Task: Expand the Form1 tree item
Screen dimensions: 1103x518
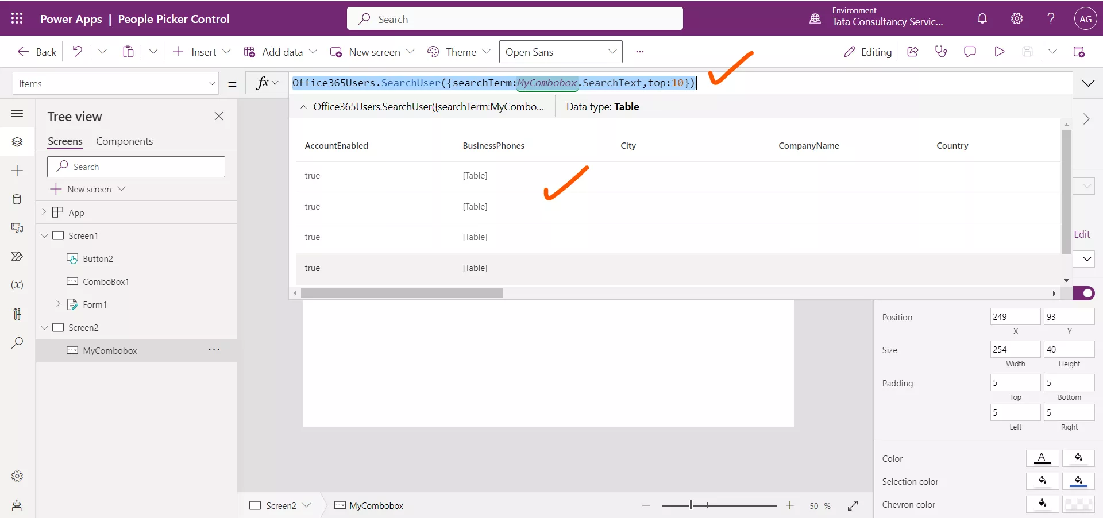Action: (x=57, y=305)
